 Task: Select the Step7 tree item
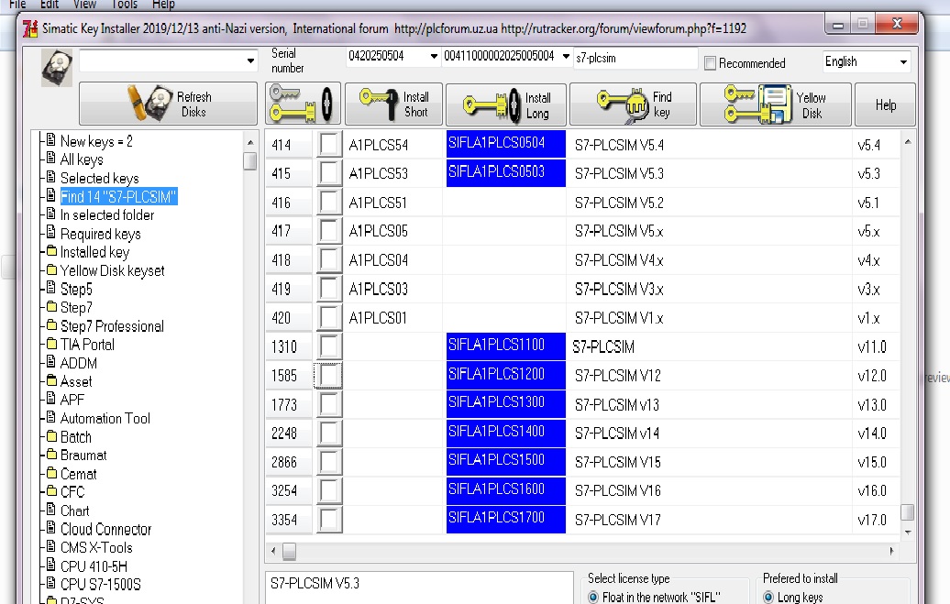[x=76, y=308]
